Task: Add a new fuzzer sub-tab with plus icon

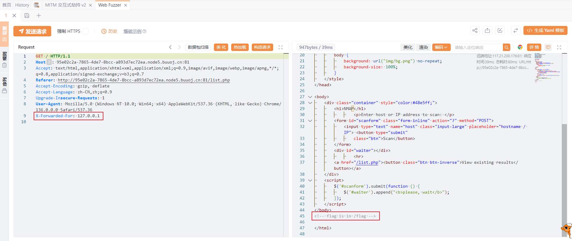Action: (x=39, y=16)
